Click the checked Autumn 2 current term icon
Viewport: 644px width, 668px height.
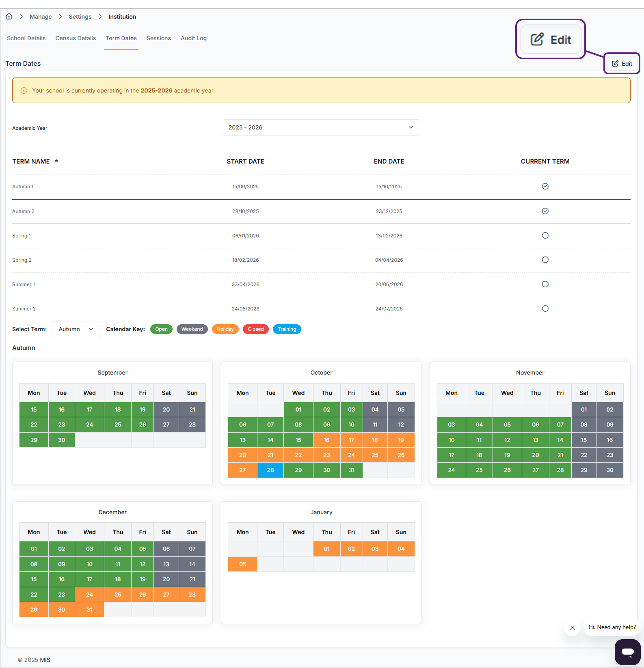pos(545,211)
